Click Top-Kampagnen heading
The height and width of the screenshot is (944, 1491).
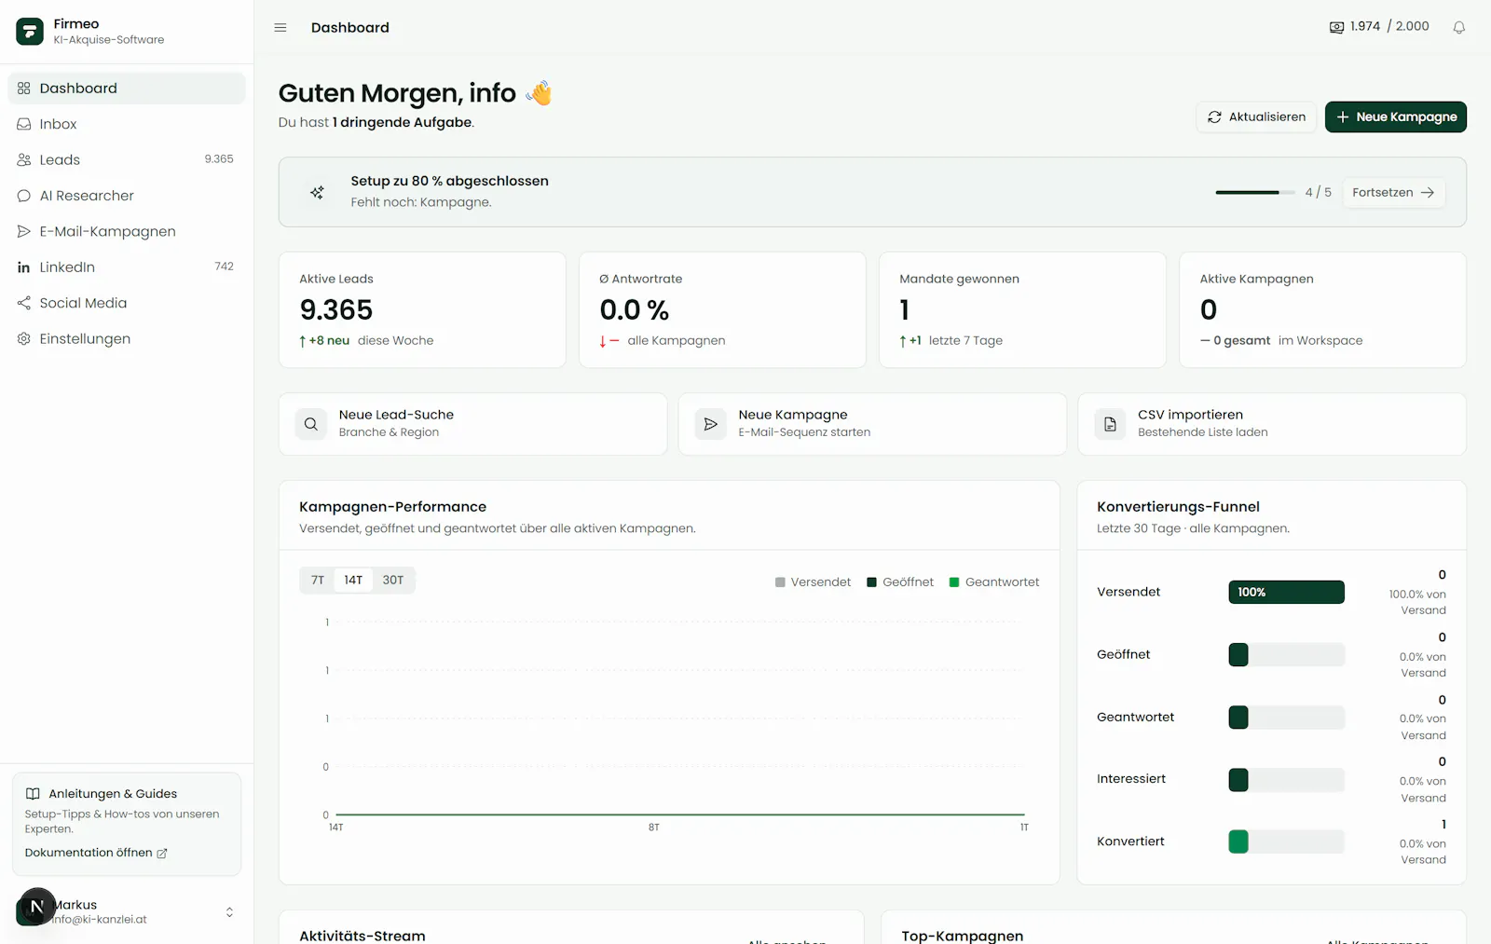click(x=963, y=936)
